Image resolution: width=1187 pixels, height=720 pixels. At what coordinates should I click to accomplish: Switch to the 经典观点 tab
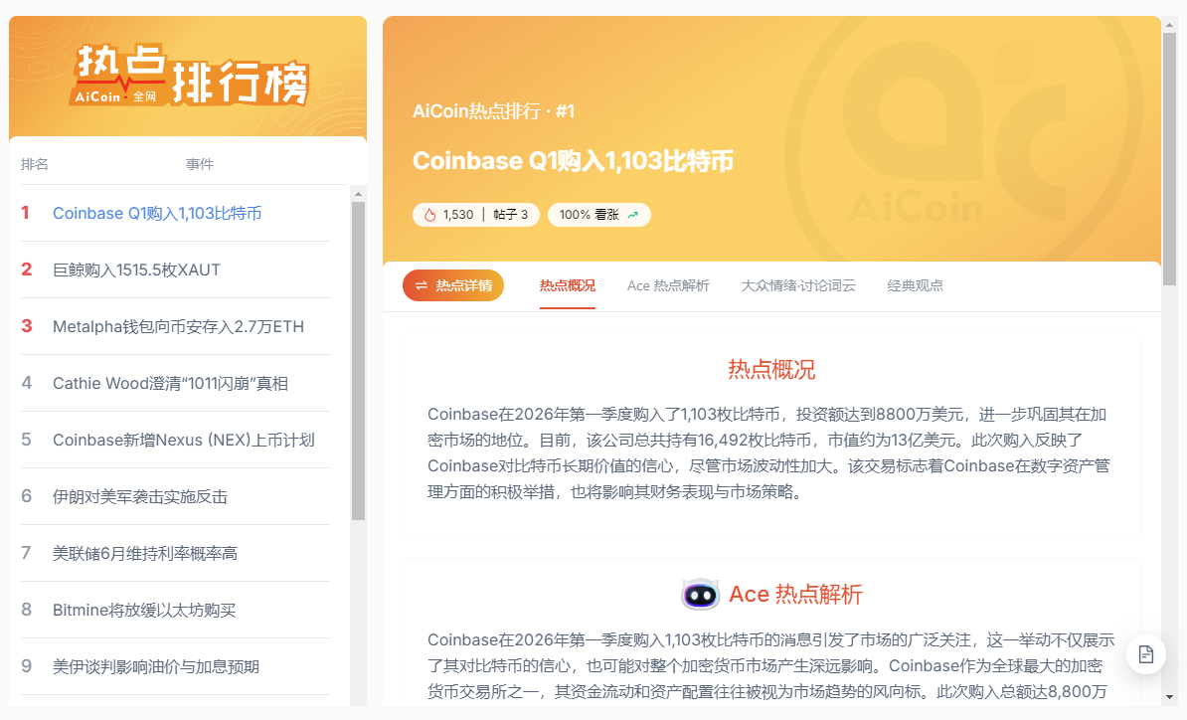[x=915, y=285]
